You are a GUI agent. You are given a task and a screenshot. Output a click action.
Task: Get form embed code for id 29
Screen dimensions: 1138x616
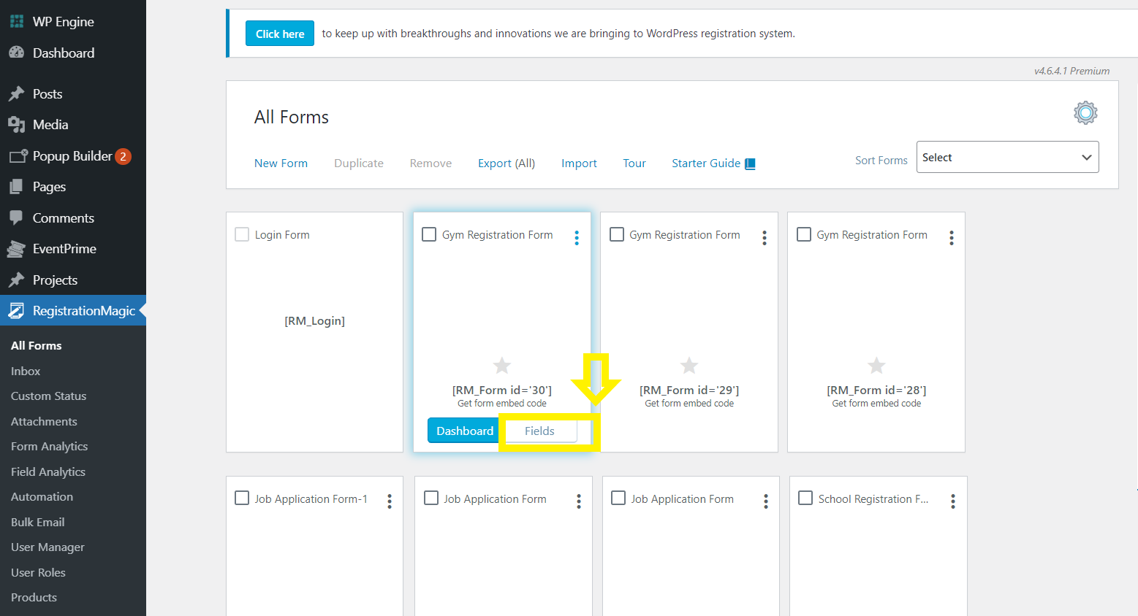tap(689, 404)
